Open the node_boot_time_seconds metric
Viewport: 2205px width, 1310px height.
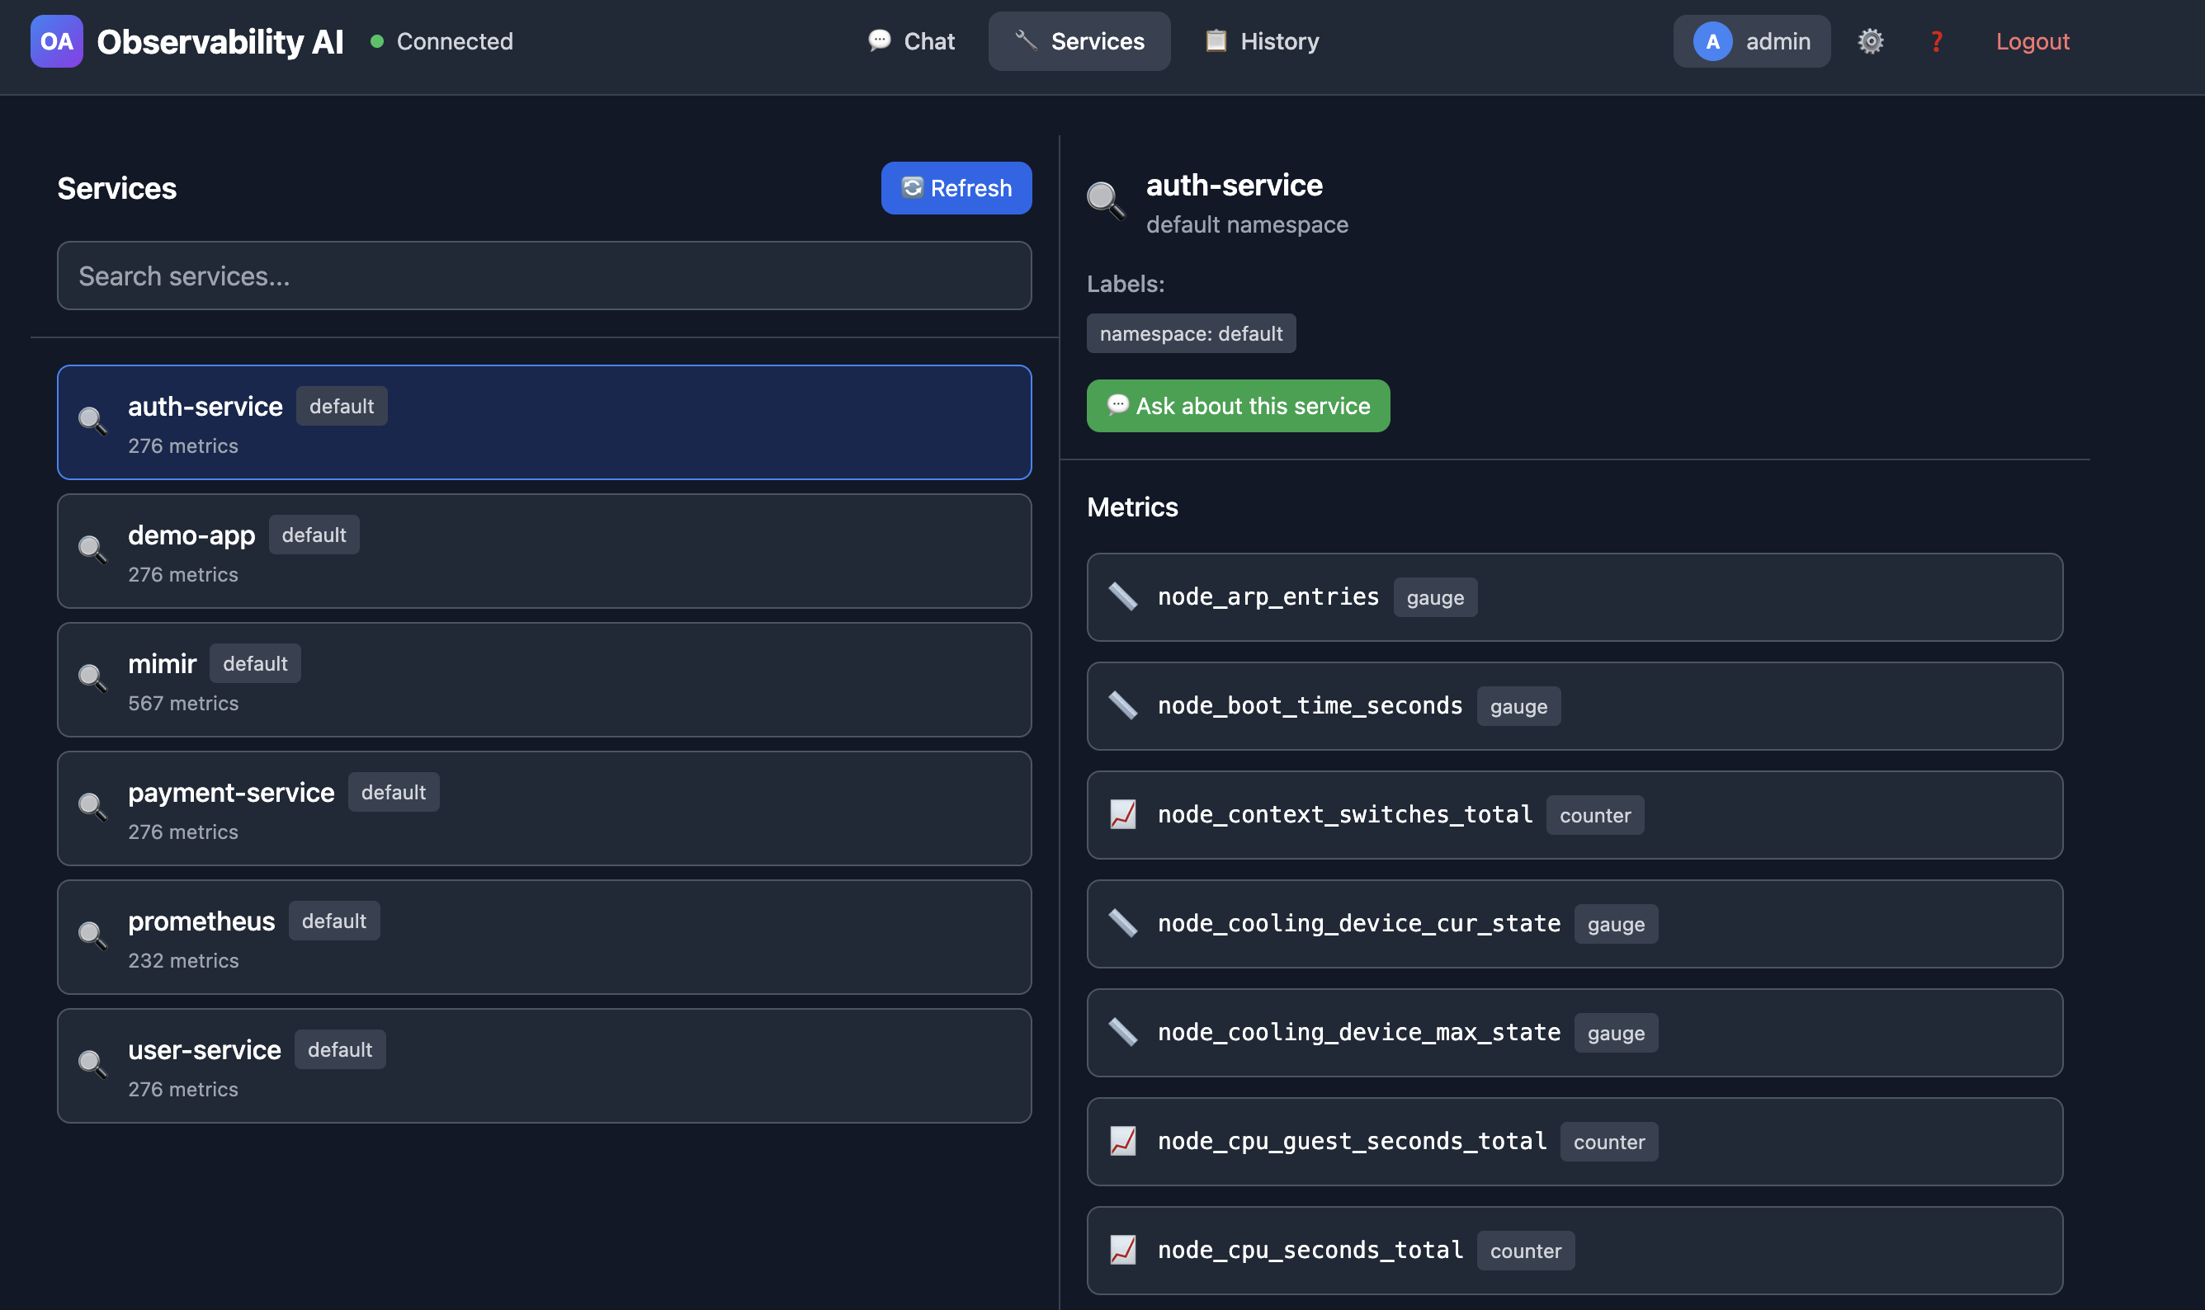pos(1574,706)
